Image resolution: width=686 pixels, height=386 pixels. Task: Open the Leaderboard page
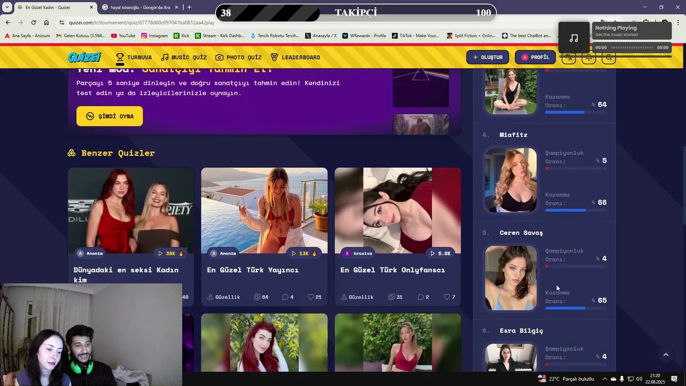295,57
